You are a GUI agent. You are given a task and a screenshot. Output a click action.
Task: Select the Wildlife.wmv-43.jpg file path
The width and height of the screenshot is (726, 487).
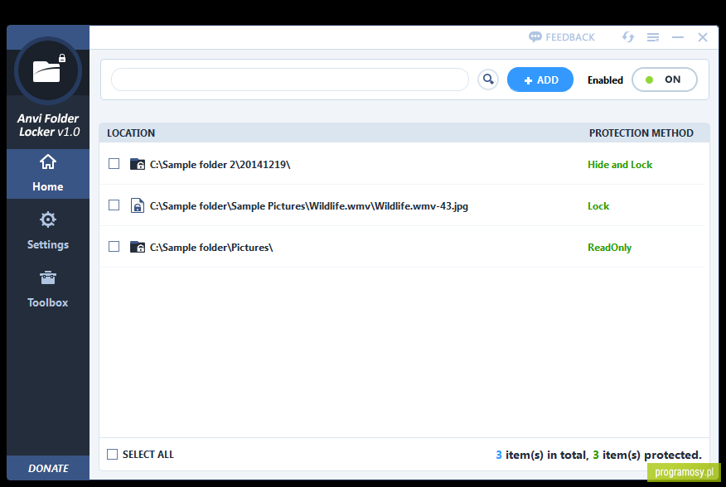309,206
